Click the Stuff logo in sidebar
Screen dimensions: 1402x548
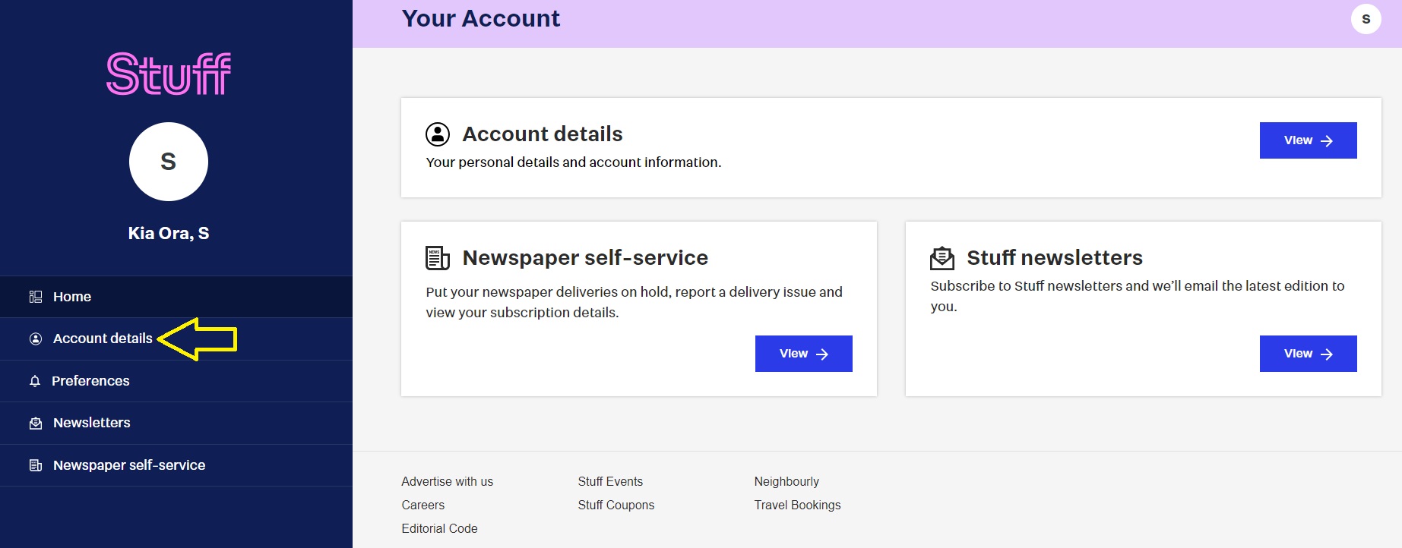(169, 74)
